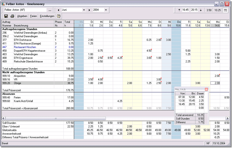Open the Ferien toolbar item
The height and width of the screenshot is (148, 232).
point(34,16)
